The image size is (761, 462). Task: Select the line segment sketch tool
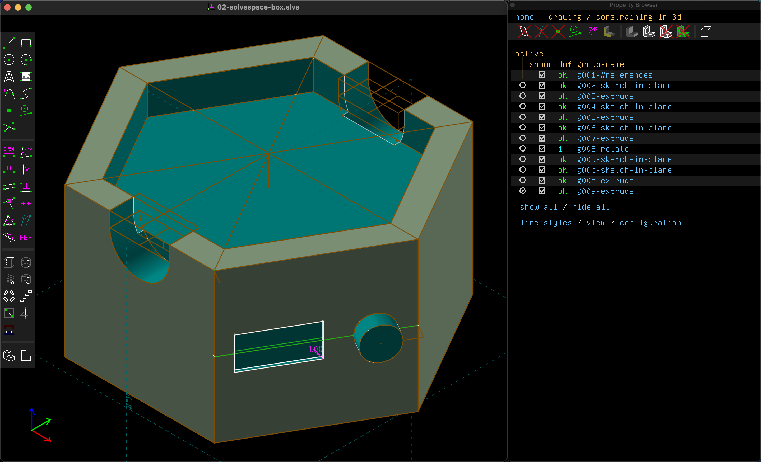[x=9, y=43]
